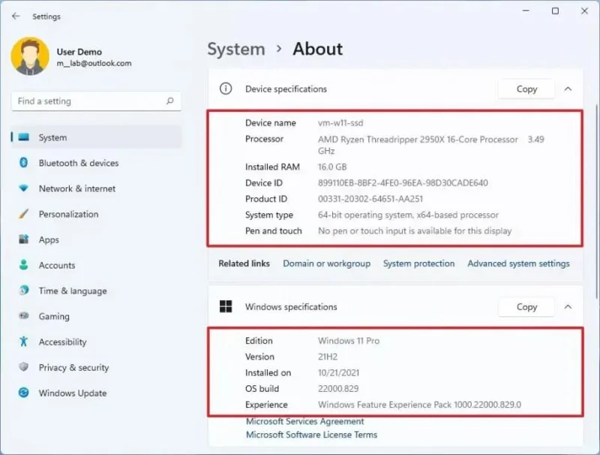This screenshot has height=455, width=600.
Task: Click the Apps icon in sidebar
Action: pos(24,240)
